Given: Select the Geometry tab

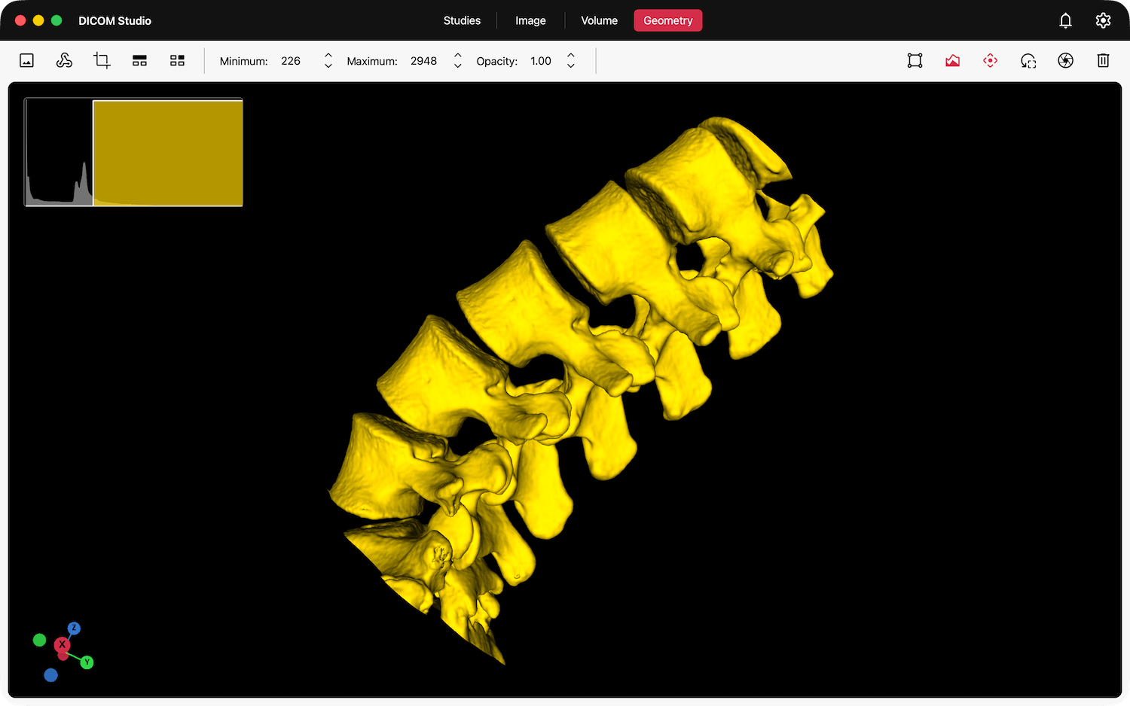Looking at the screenshot, I should tap(667, 20).
